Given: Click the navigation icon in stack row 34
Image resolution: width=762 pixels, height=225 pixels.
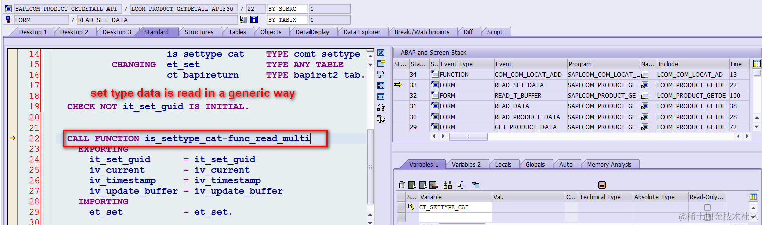Looking at the screenshot, I should click(645, 74).
